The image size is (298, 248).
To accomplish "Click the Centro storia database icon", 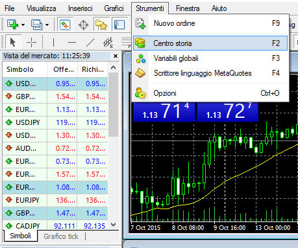I will (140, 43).
